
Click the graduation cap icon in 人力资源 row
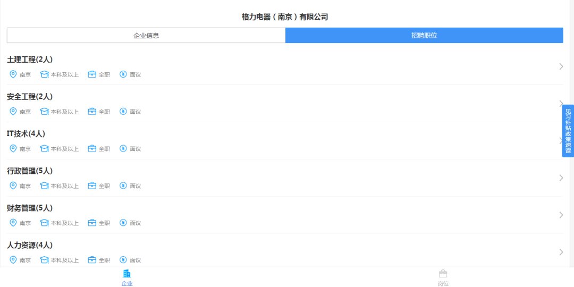coord(44,260)
